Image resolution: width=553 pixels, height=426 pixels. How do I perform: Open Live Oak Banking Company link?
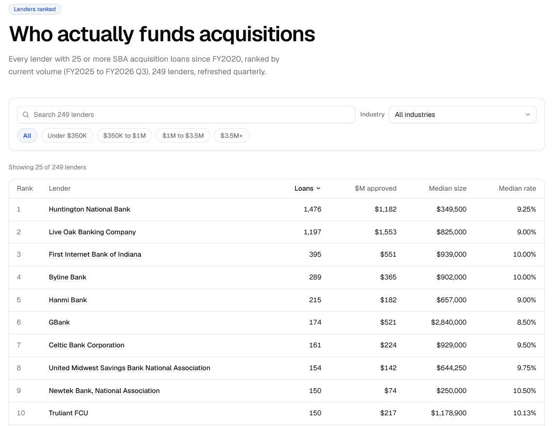click(x=92, y=232)
